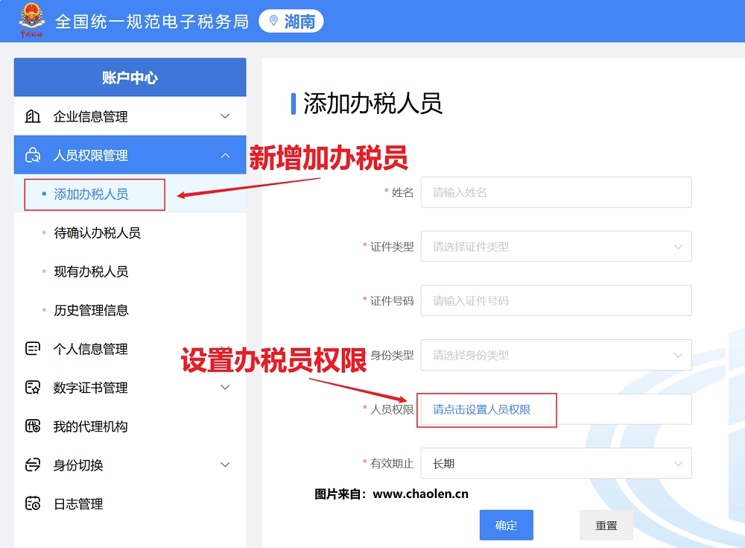Open 历史管理信息 submenu item
This screenshot has width=745, height=548.
(x=130, y=310)
